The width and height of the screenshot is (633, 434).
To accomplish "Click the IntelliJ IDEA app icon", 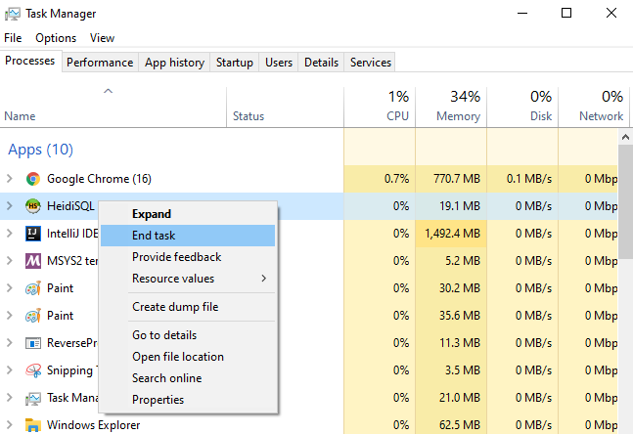I will coord(33,234).
